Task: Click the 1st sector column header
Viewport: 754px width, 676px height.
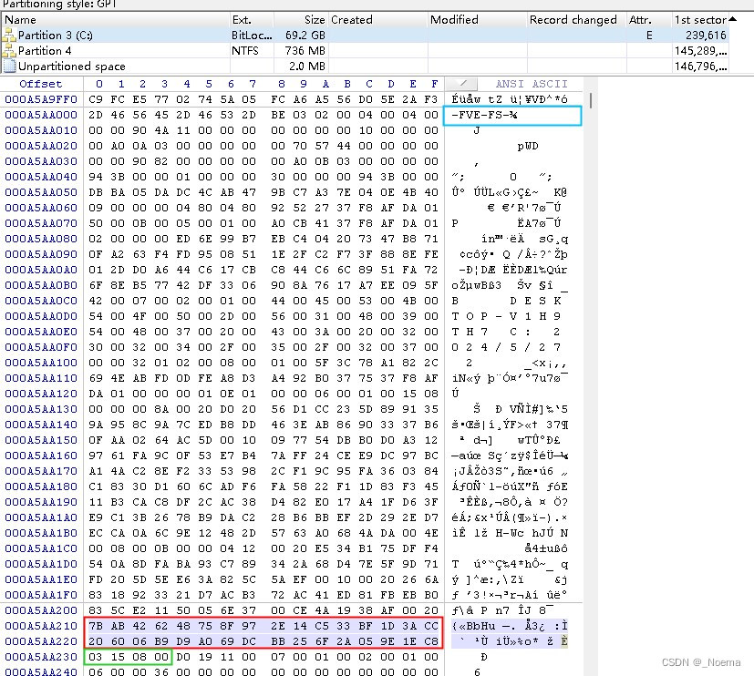Action: click(700, 20)
